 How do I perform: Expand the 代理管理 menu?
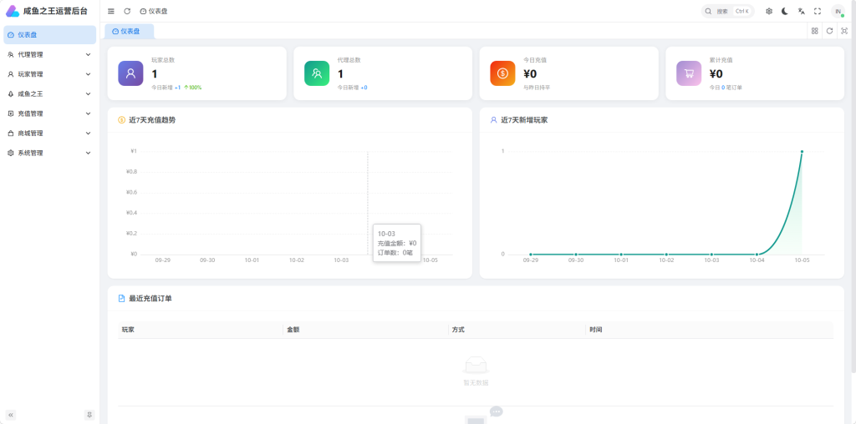coord(49,54)
